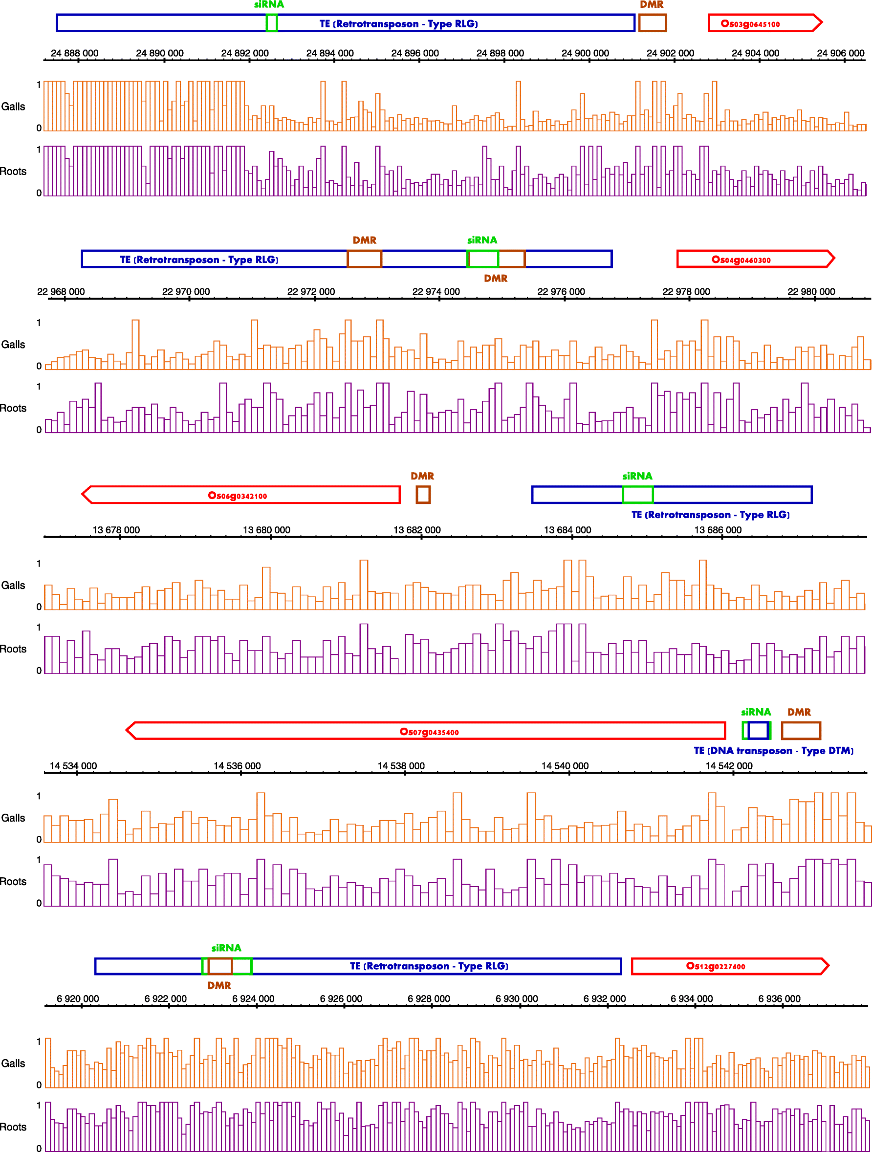The height and width of the screenshot is (1152, 872).
Task: Click the first panel's 'Galls' track label
Action: (x=13, y=107)
